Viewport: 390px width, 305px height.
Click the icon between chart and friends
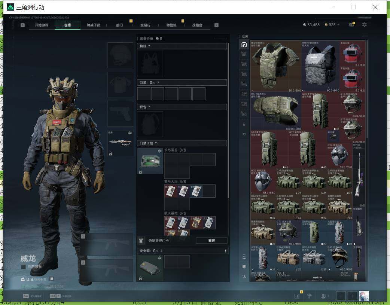pyautogui.click(x=310, y=296)
